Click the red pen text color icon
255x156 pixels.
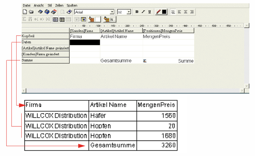pos(158,12)
